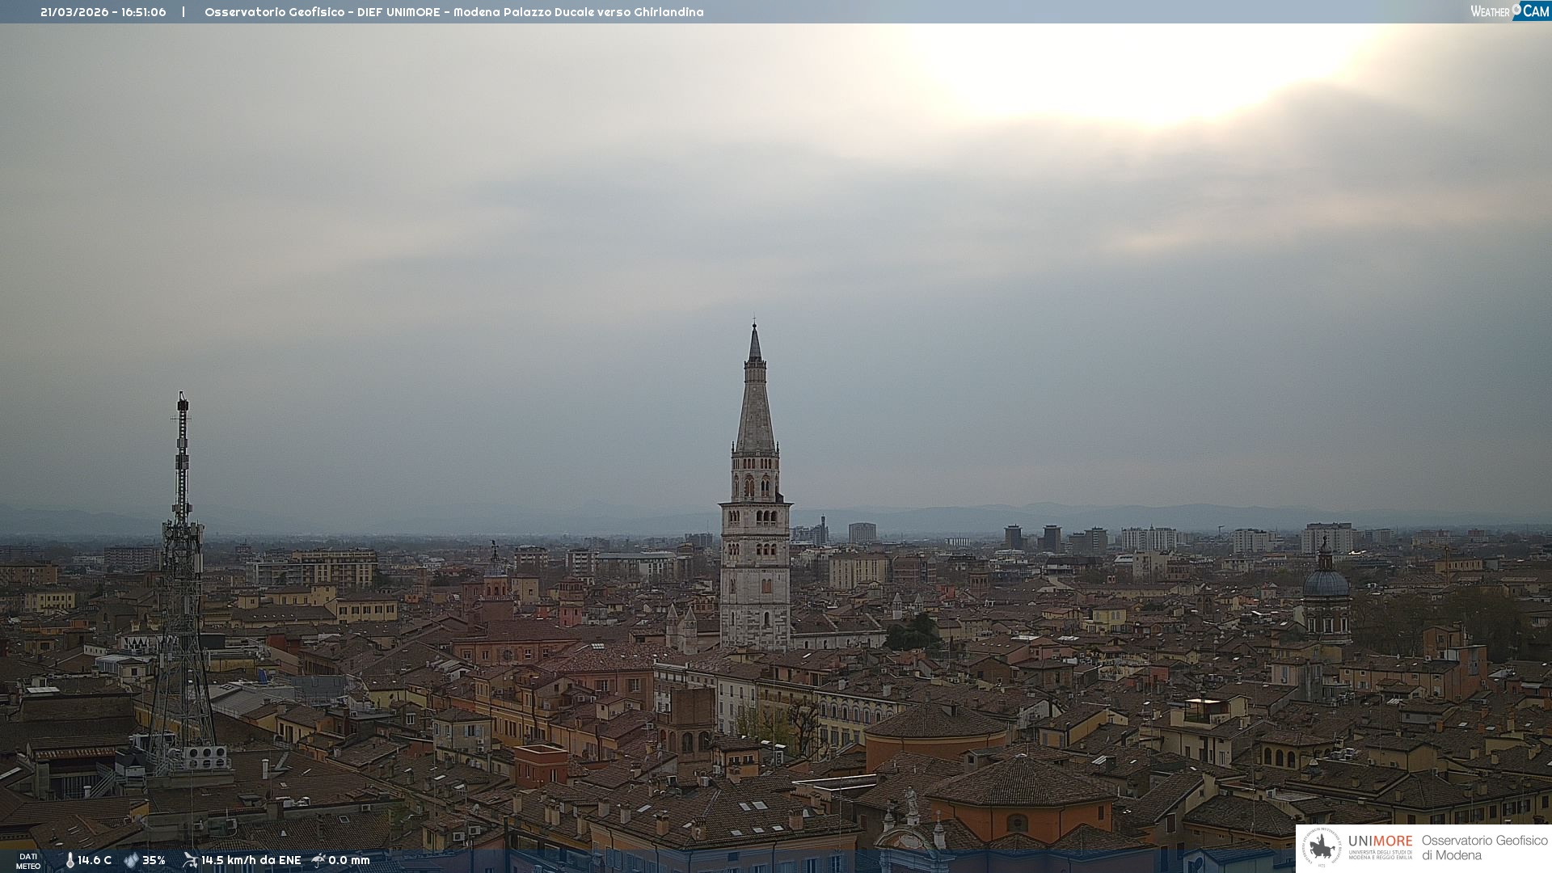The height and width of the screenshot is (873, 1552).
Task: Click the 0.0 mm rainfall reading
Action: coord(348,860)
